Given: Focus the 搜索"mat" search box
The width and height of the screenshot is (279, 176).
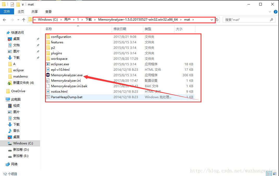Looking at the screenshot, I should [249, 20].
